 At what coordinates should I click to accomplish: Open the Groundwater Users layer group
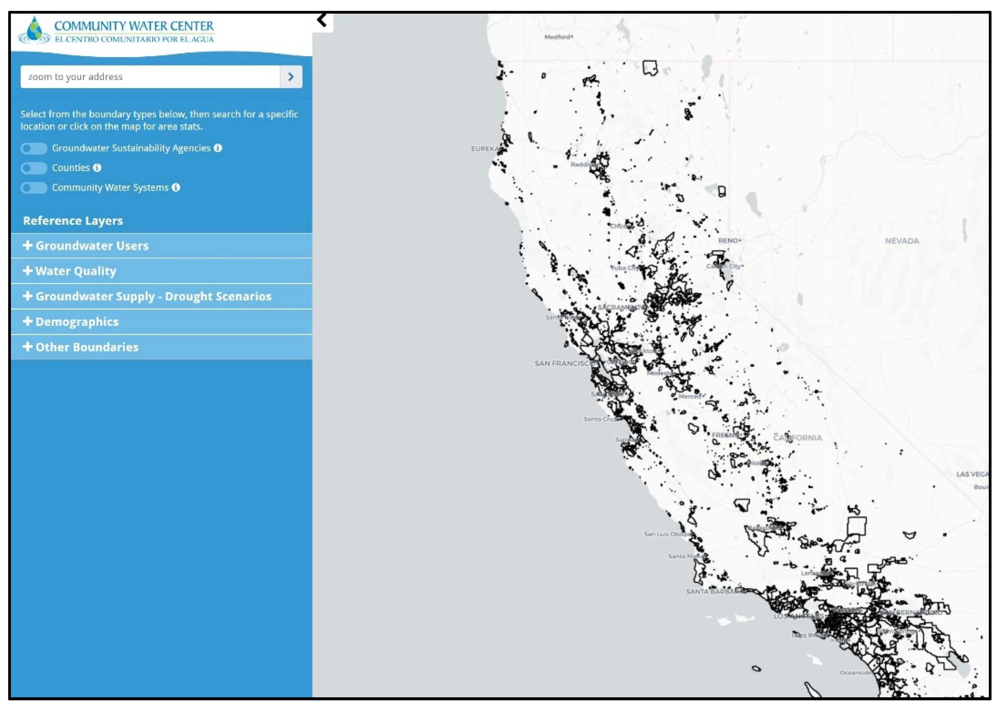[92, 246]
